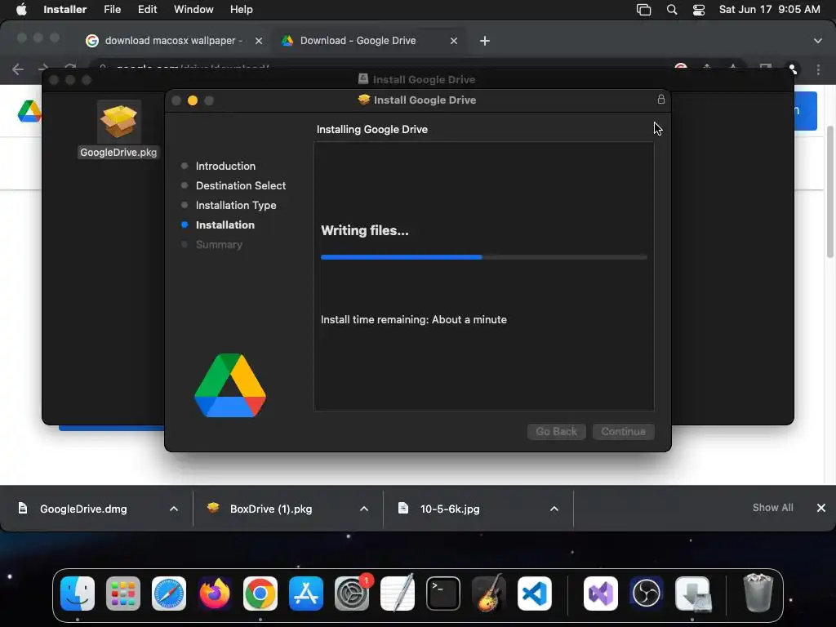Select the GoogleDrive.pkg package icon

[x=119, y=122]
